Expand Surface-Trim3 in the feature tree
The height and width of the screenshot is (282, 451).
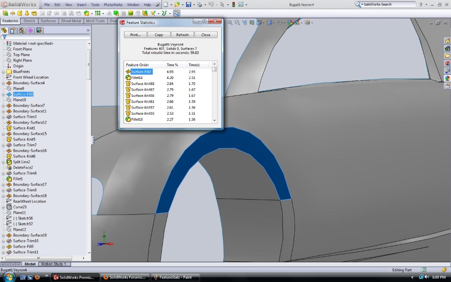click(3, 117)
